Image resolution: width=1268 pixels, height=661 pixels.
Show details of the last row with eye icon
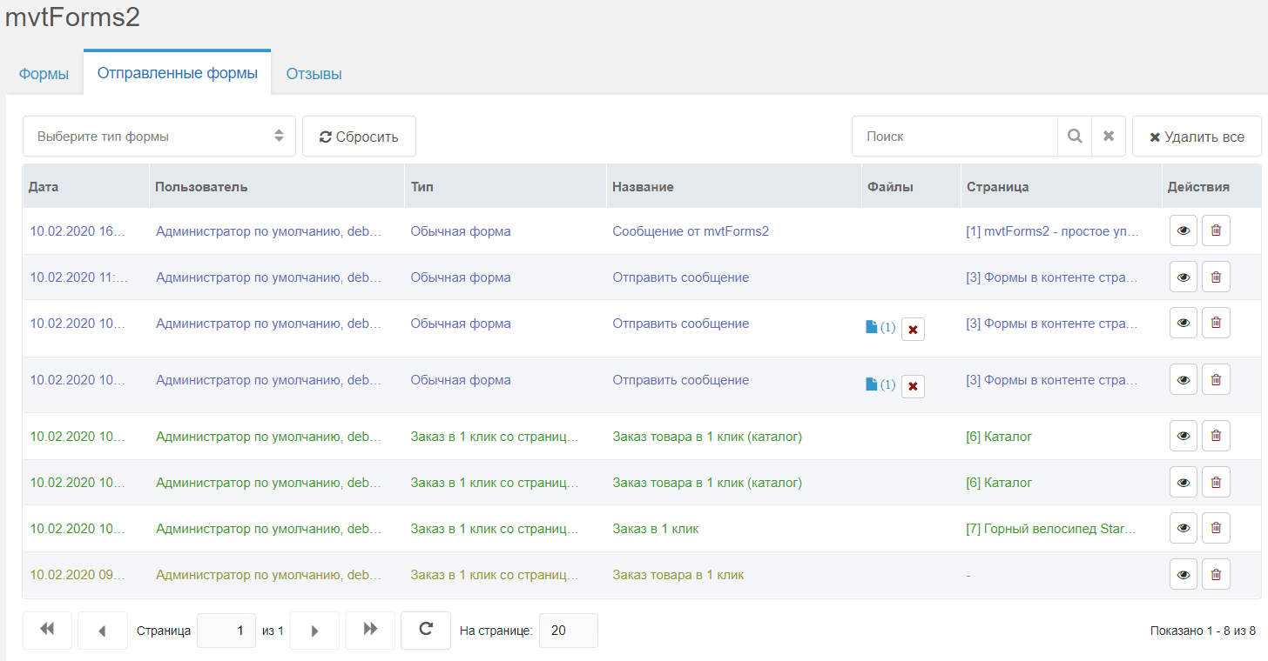pyautogui.click(x=1184, y=574)
